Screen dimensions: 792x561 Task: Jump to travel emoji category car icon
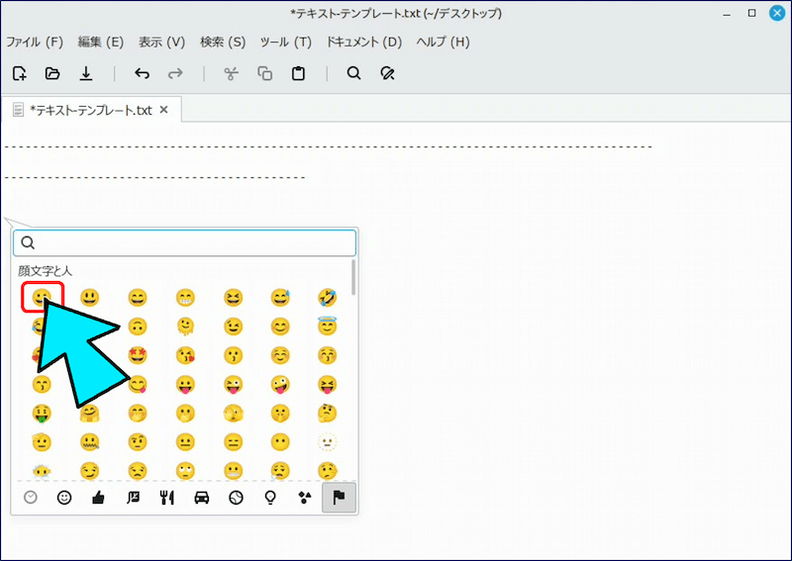tap(201, 498)
